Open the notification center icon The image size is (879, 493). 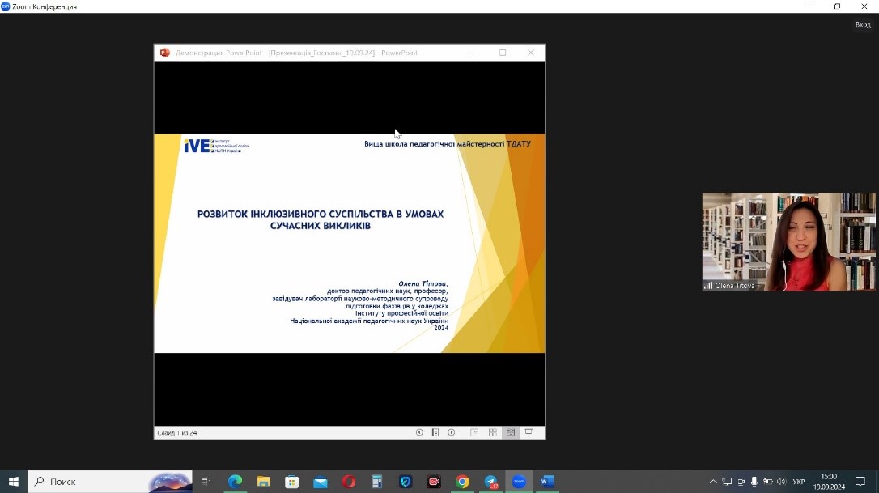pyautogui.click(x=860, y=481)
